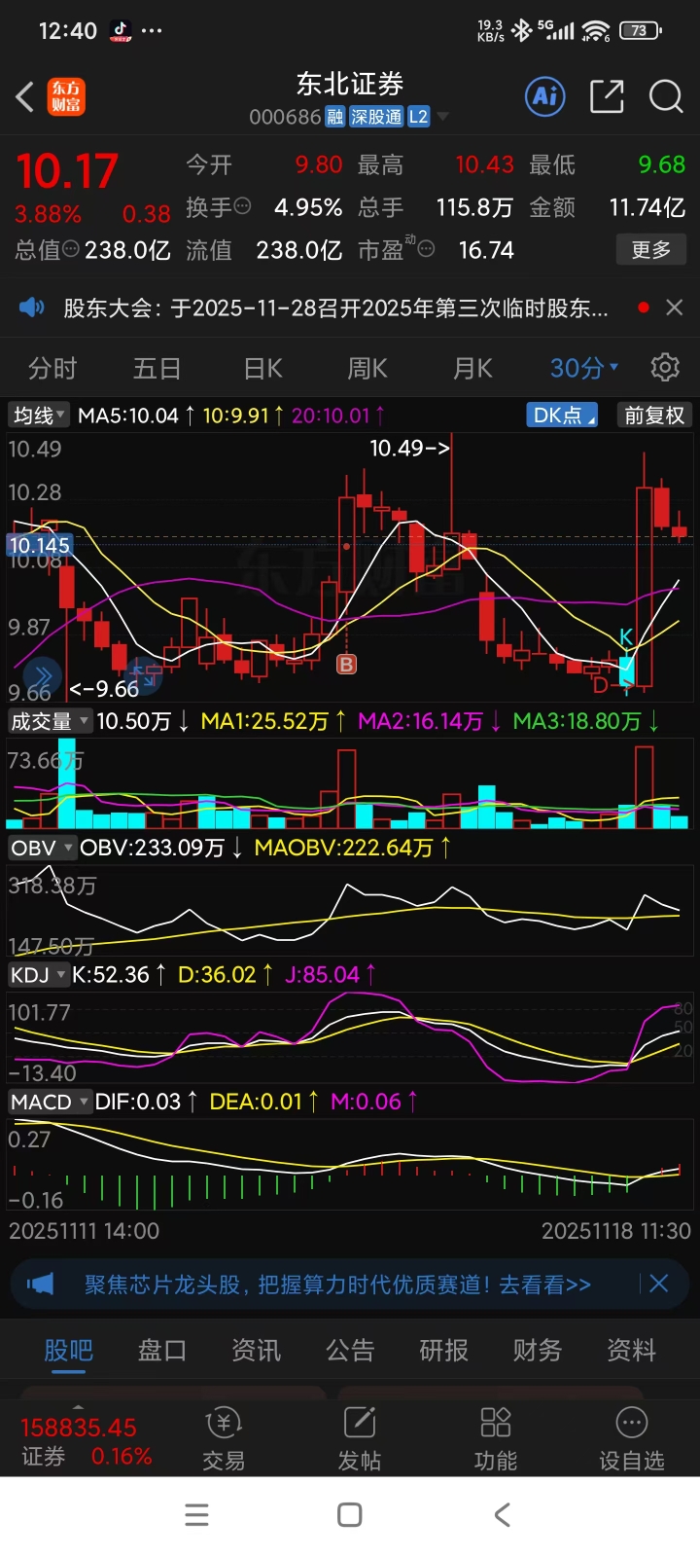Tap the 设自选 watchlist icon

pyautogui.click(x=632, y=1438)
